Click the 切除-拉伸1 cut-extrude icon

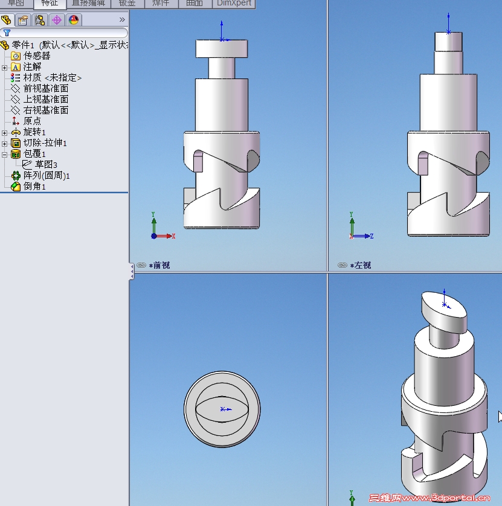(x=16, y=143)
